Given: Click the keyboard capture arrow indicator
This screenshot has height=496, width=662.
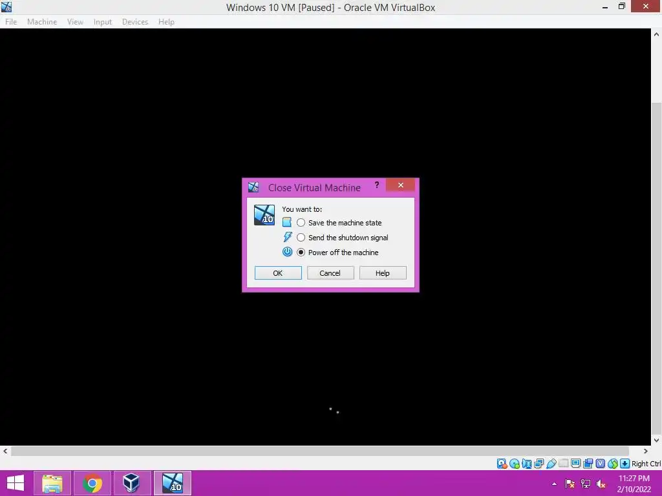Looking at the screenshot, I should click(x=625, y=464).
